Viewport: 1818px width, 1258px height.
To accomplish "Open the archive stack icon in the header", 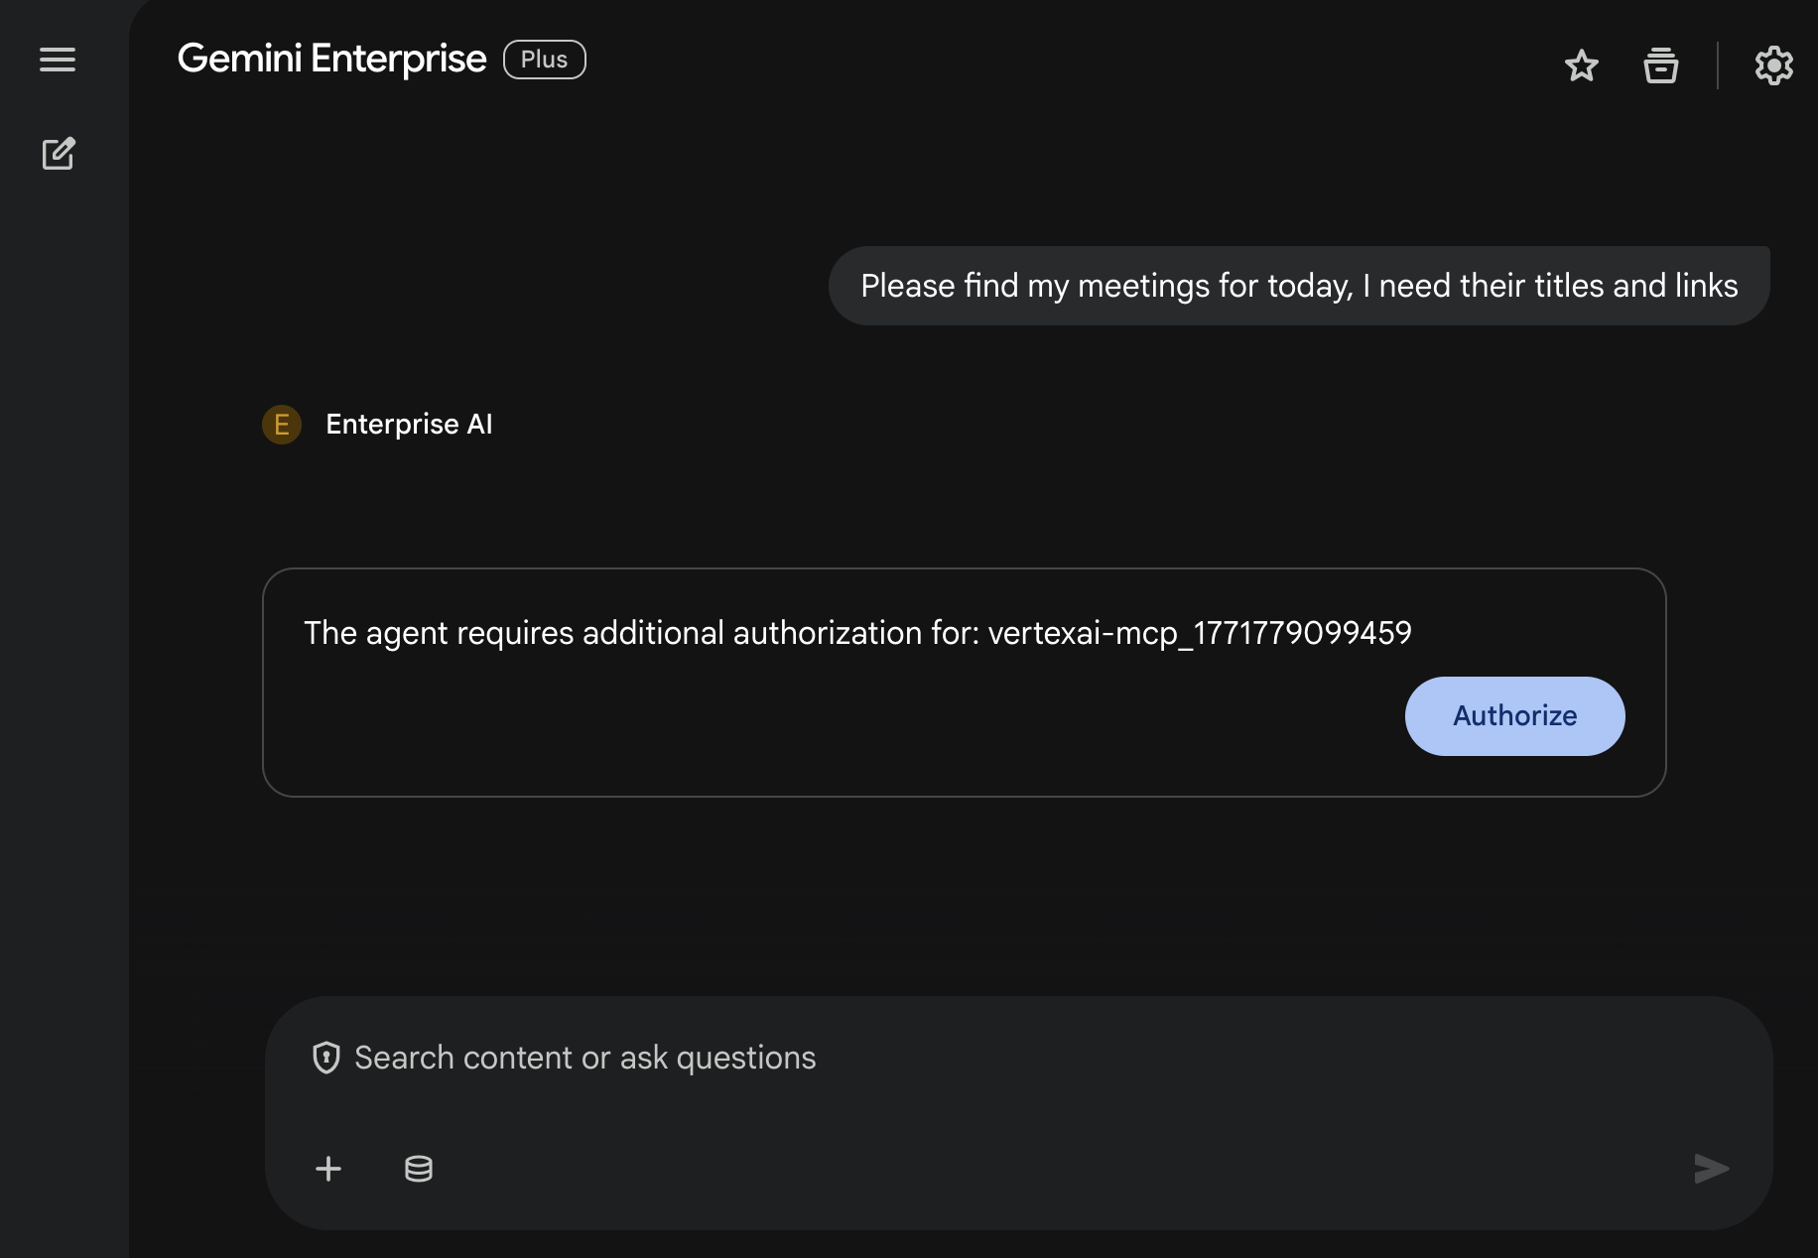I will click(1660, 65).
